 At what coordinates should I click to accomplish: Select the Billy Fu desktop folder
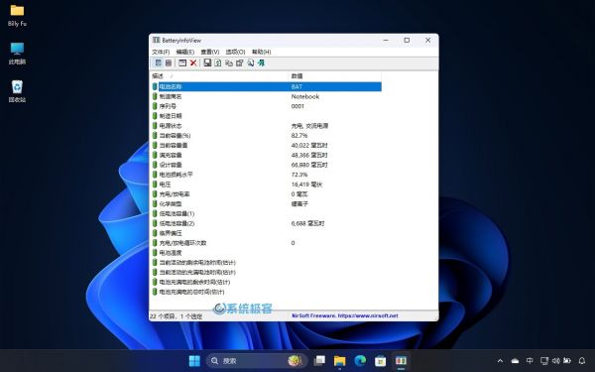17,16
